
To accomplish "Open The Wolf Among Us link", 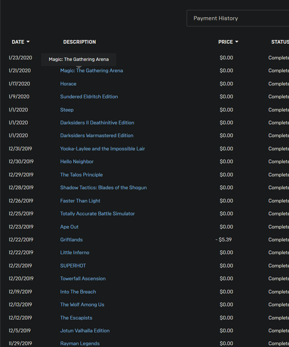I will [82, 305].
